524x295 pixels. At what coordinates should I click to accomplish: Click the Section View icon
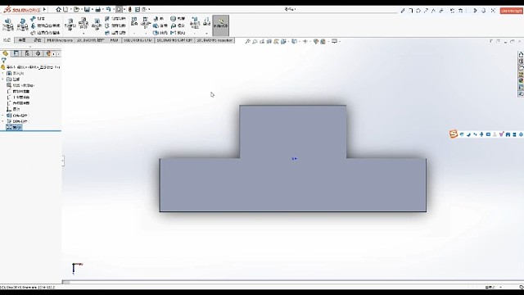[x=269, y=42]
